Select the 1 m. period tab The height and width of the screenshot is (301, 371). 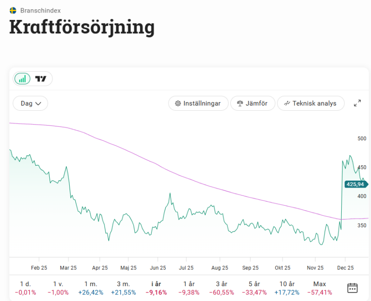[91, 288]
